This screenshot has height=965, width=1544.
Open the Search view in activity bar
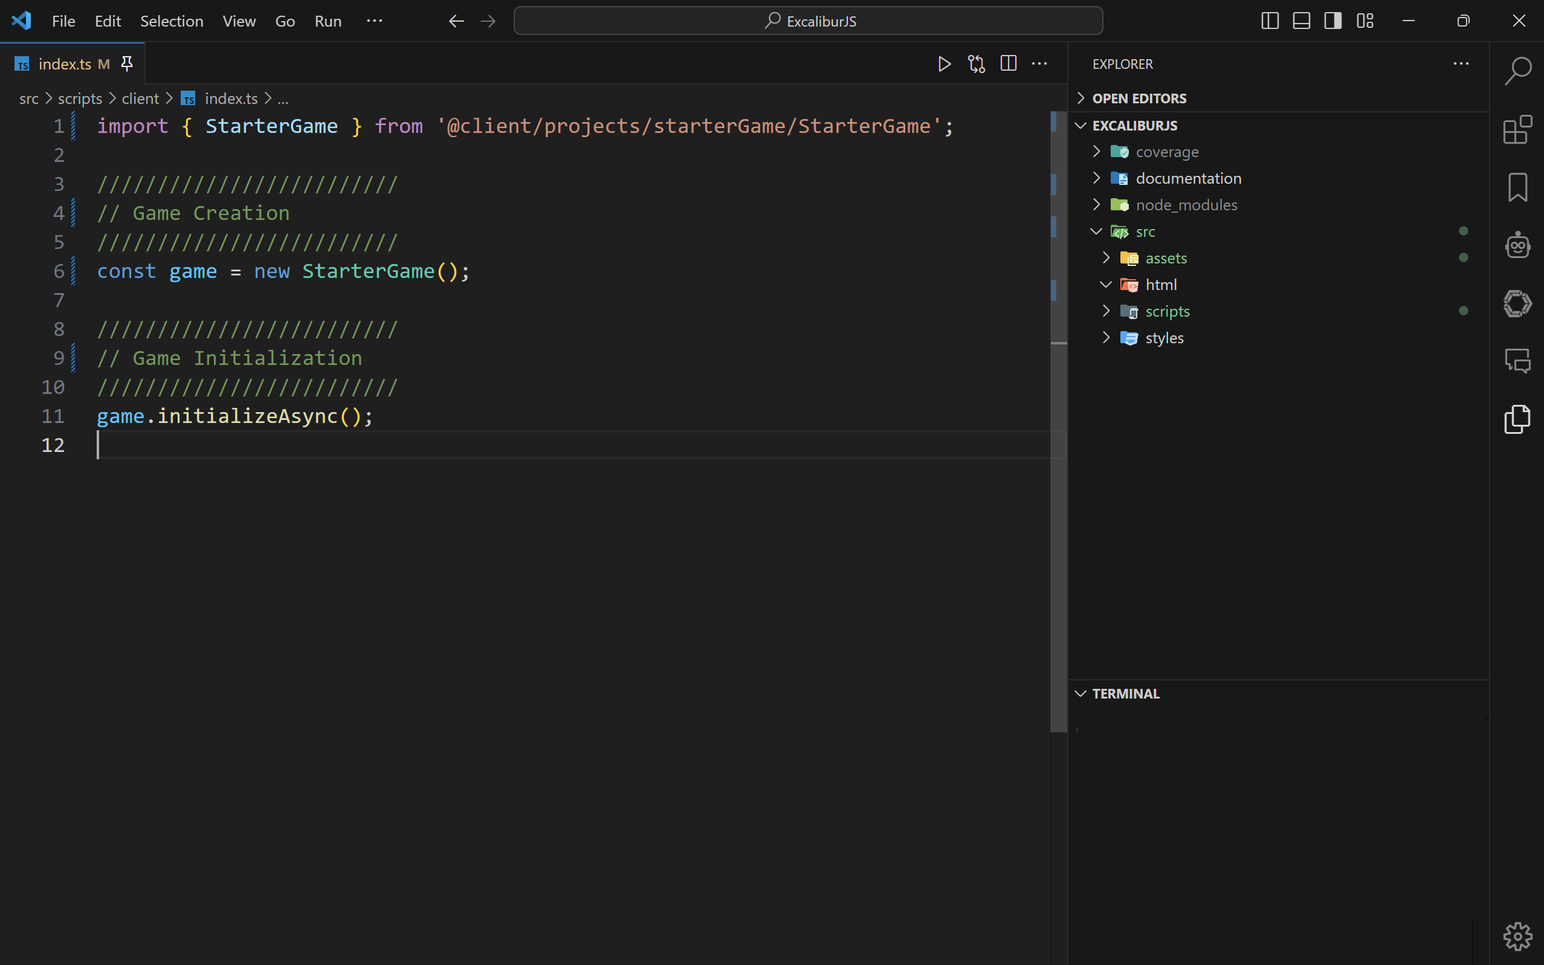click(1518, 71)
